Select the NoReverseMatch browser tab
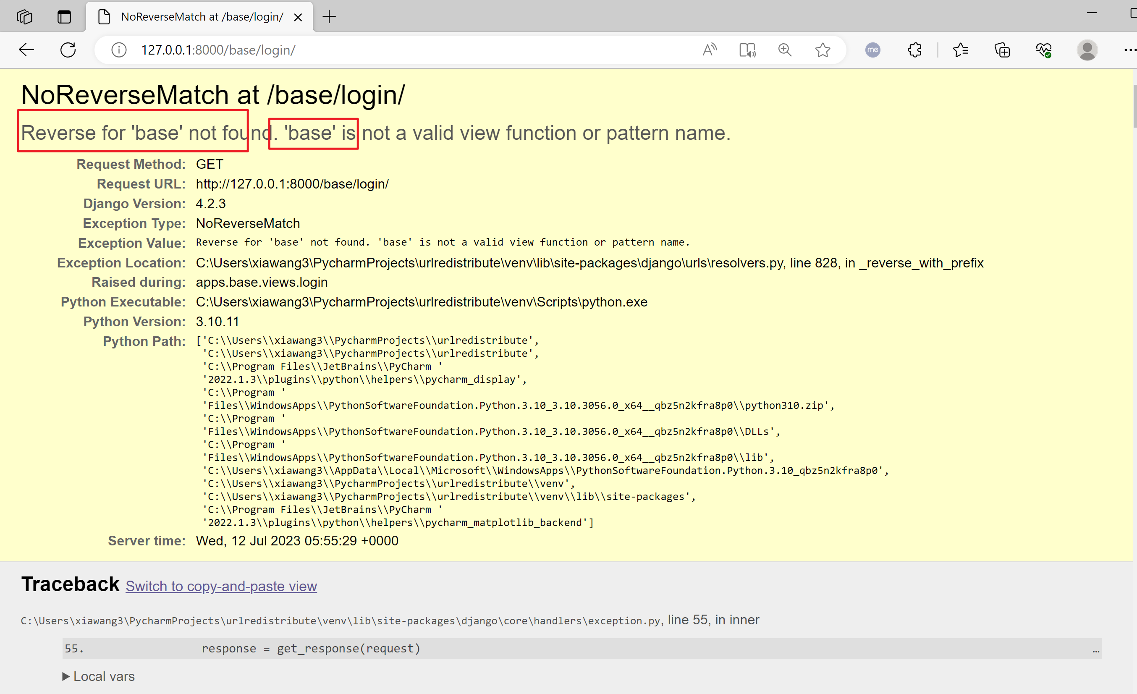The height and width of the screenshot is (694, 1137). coord(202,17)
